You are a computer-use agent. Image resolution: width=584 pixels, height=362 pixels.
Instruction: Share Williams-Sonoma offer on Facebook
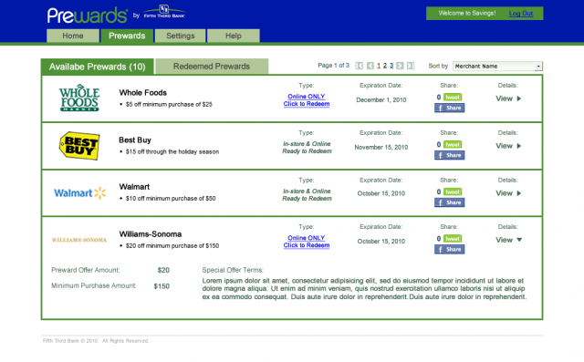tap(449, 249)
